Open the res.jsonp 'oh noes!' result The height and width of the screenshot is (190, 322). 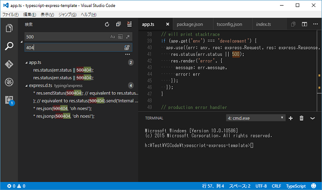[x=64, y=116]
